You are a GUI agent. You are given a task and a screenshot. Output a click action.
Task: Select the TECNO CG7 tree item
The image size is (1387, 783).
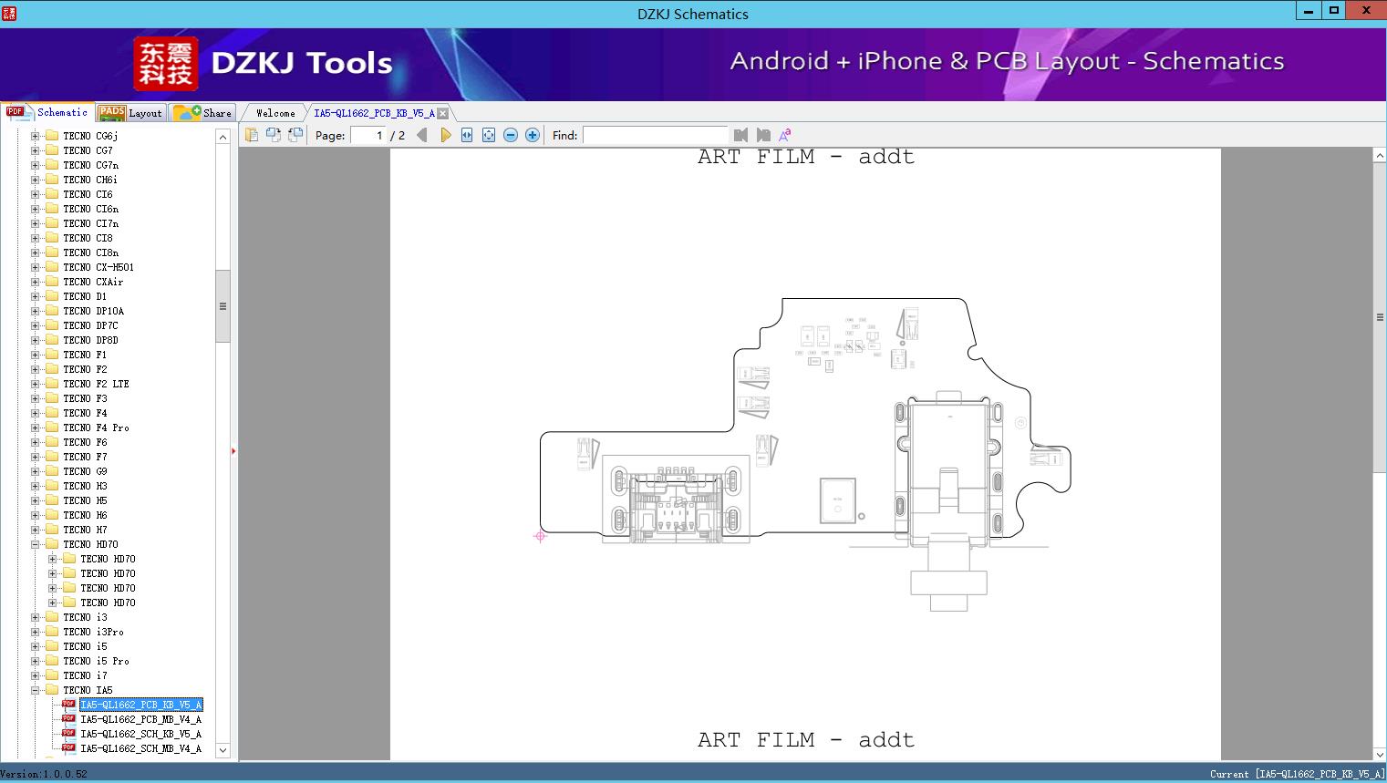coord(88,150)
